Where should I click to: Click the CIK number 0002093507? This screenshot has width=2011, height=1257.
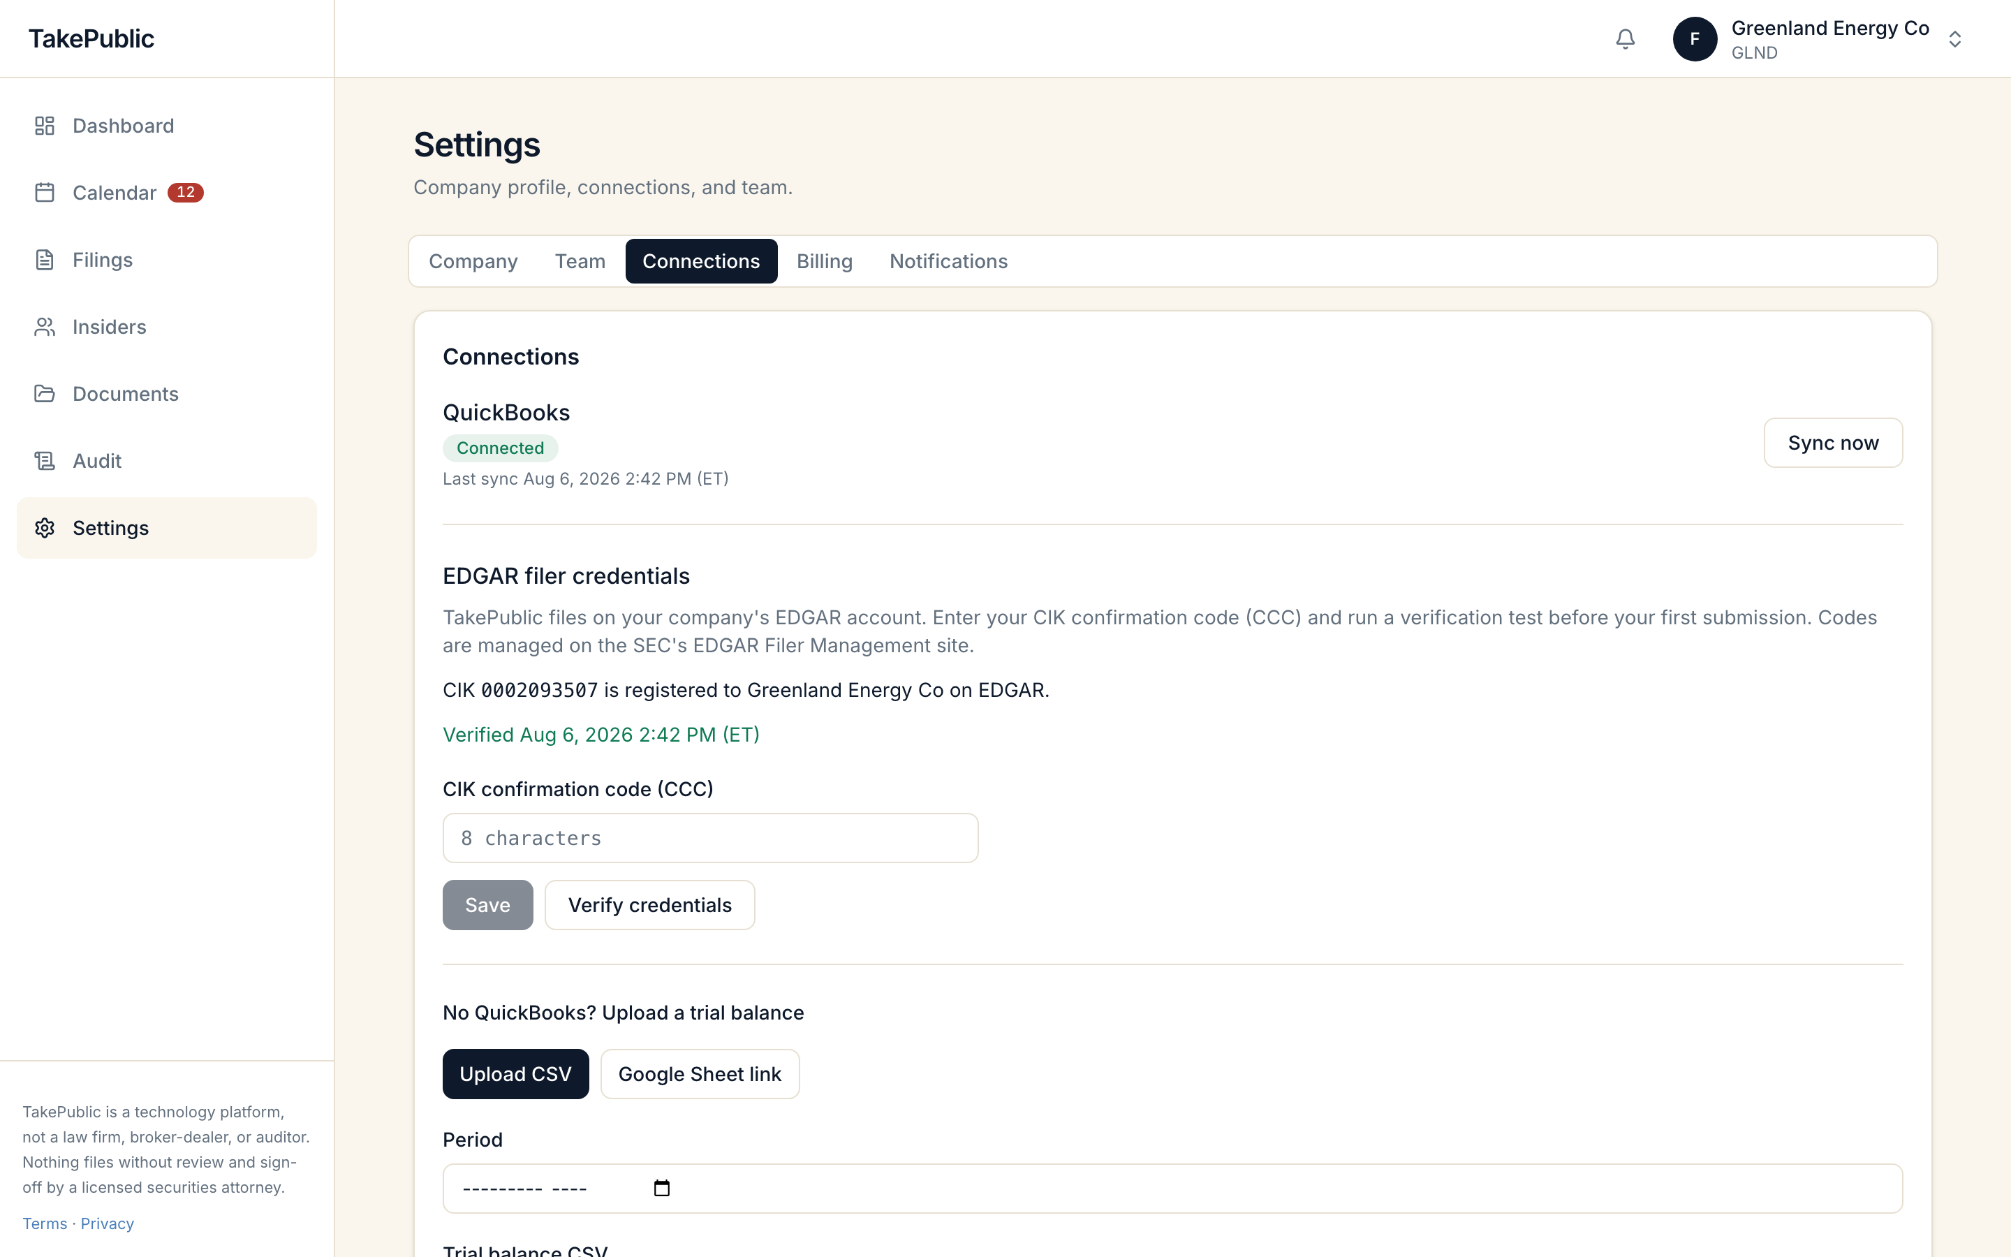pos(539,690)
